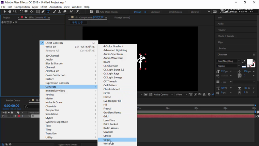The height and width of the screenshot is (146, 259).
Task: Select the Hand tool in toolbar
Action: pos(10,12)
